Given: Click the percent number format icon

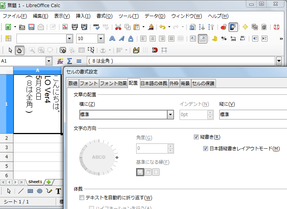Looking at the screenshot, I should click(224, 39).
